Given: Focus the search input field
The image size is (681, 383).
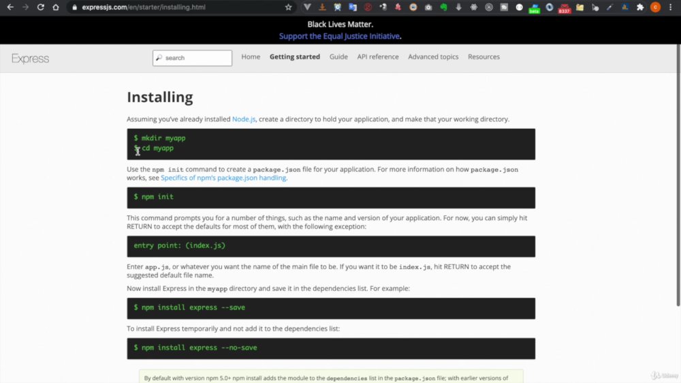Looking at the screenshot, I should coord(192,58).
